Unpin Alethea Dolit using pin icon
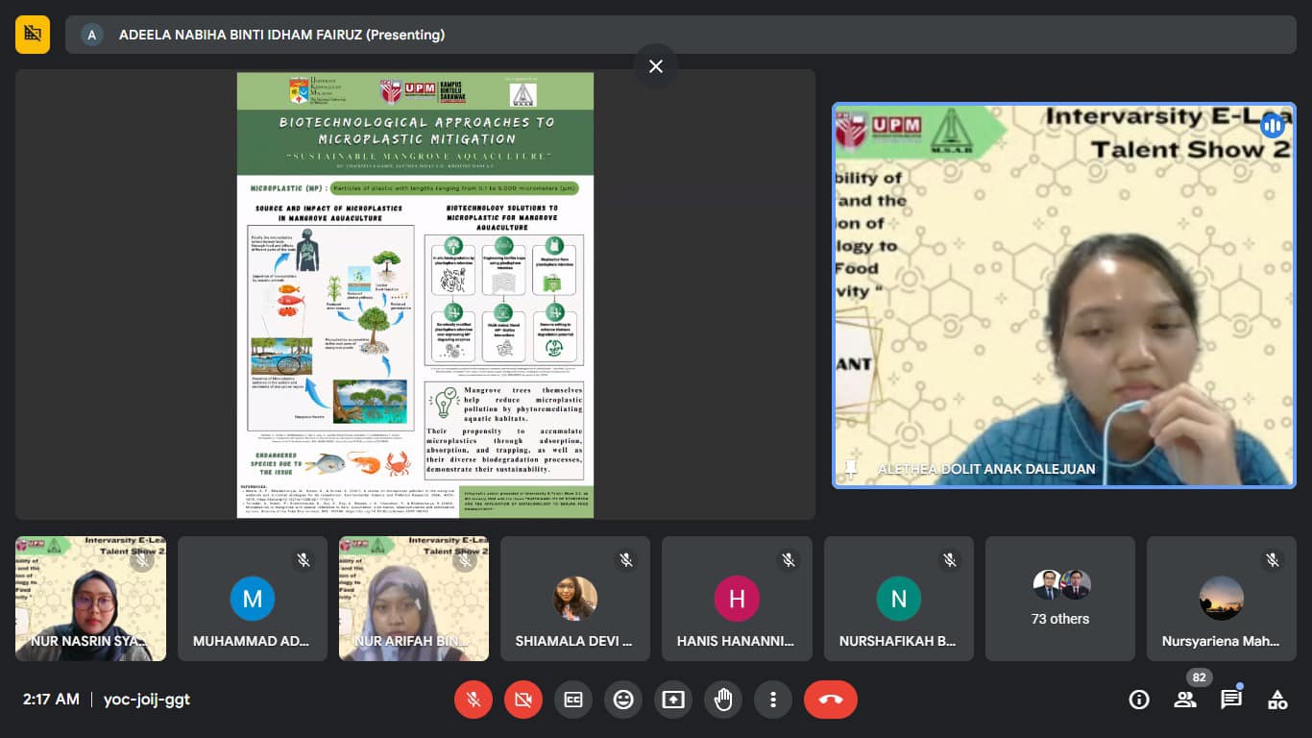The height and width of the screenshot is (738, 1312). click(x=850, y=468)
